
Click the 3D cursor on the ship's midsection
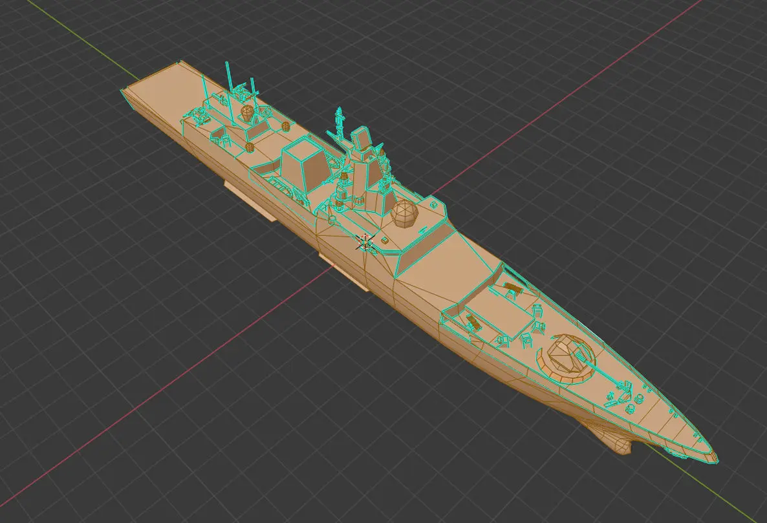365,242
